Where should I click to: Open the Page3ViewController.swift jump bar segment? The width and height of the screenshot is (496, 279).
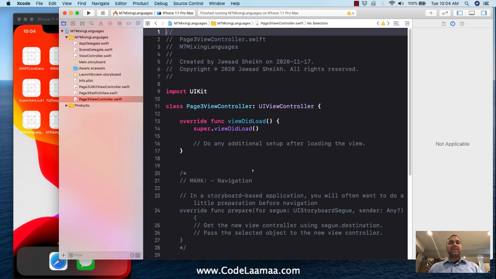[x=279, y=23]
